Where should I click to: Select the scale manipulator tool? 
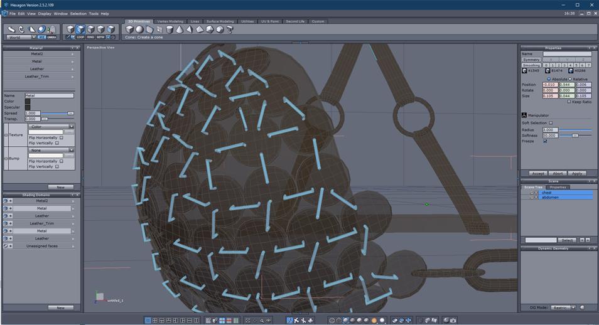click(31, 29)
